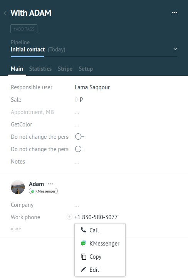Toggle the first 'Do not change' switch

(x=80, y=137)
